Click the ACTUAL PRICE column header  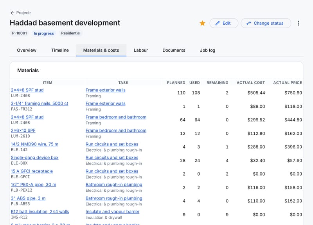coord(288,83)
